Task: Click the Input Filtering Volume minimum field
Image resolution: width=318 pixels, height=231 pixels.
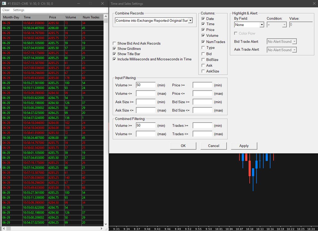Action: [x=146, y=85]
